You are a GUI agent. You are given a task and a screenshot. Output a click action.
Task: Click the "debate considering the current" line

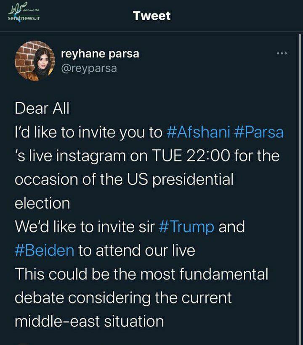[x=123, y=298]
